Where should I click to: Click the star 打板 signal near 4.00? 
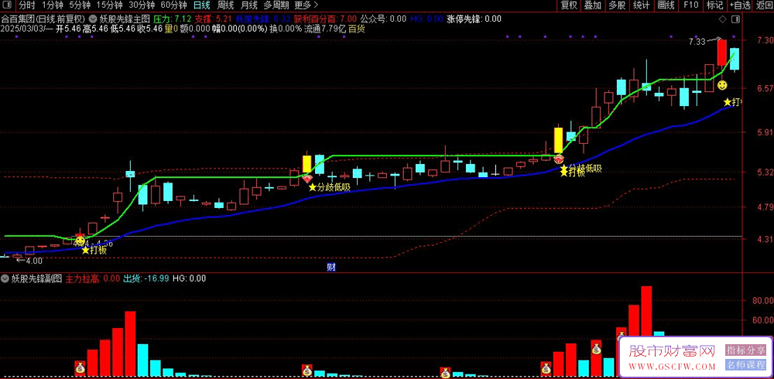click(x=94, y=250)
